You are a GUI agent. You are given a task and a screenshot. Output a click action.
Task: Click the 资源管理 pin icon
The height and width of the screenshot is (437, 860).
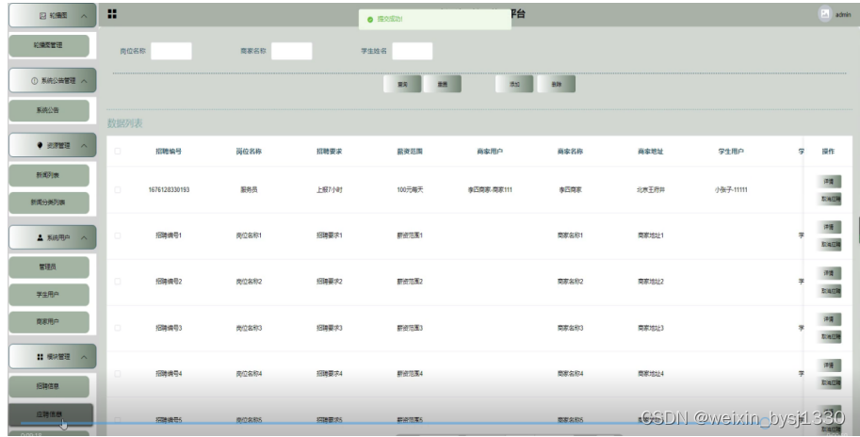point(40,145)
